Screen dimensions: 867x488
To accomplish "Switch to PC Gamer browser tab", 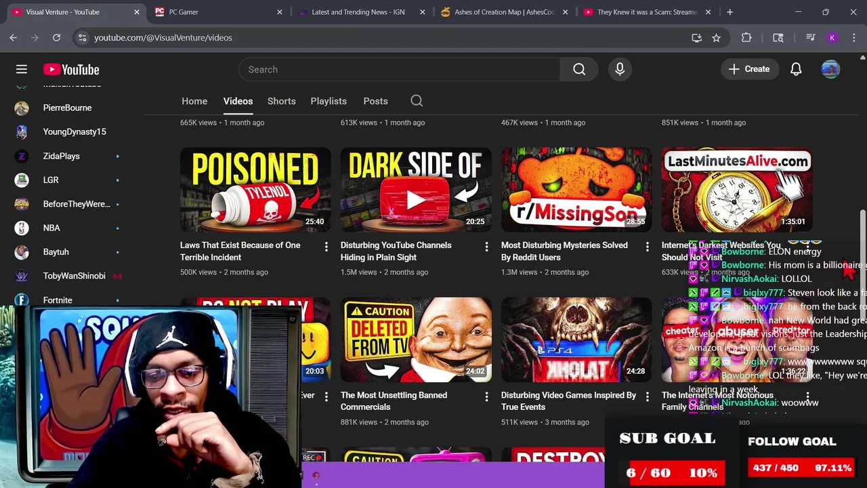I will 217,12.
